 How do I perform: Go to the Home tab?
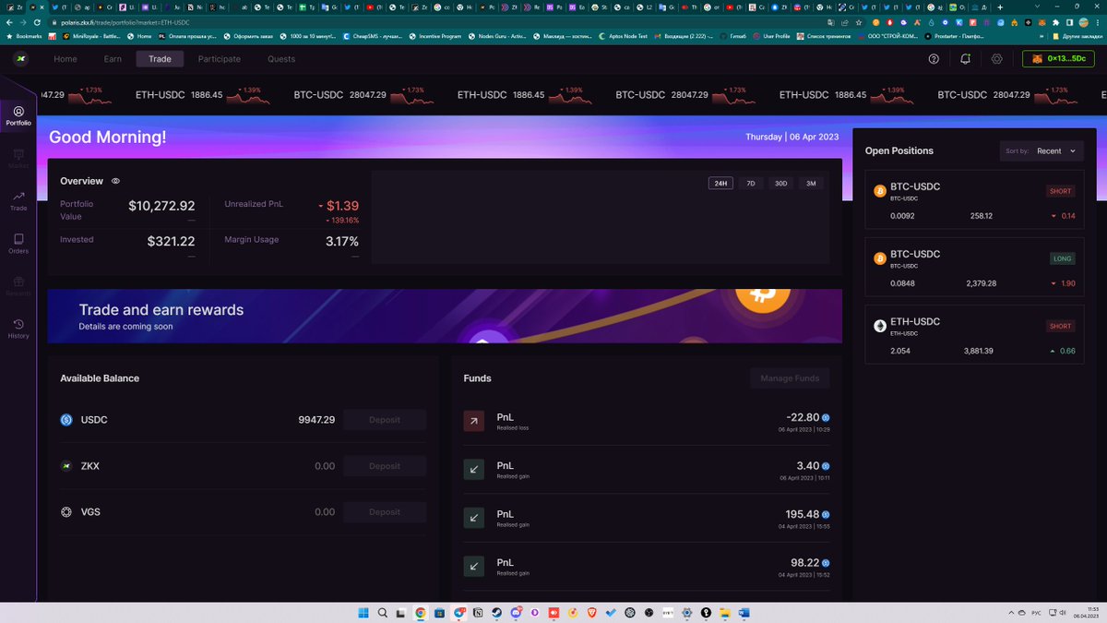tap(65, 59)
